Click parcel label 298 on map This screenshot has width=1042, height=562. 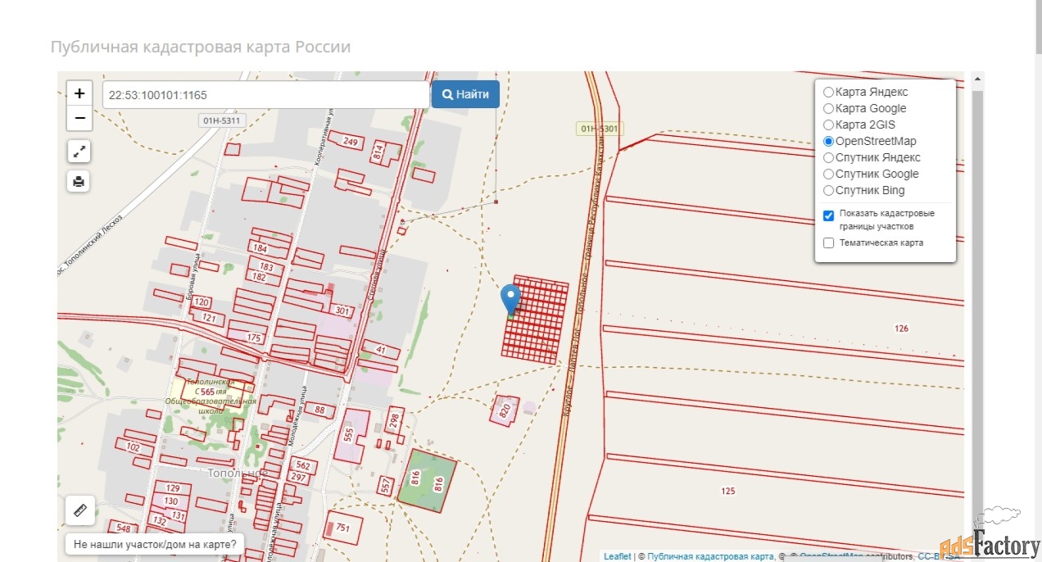click(394, 420)
